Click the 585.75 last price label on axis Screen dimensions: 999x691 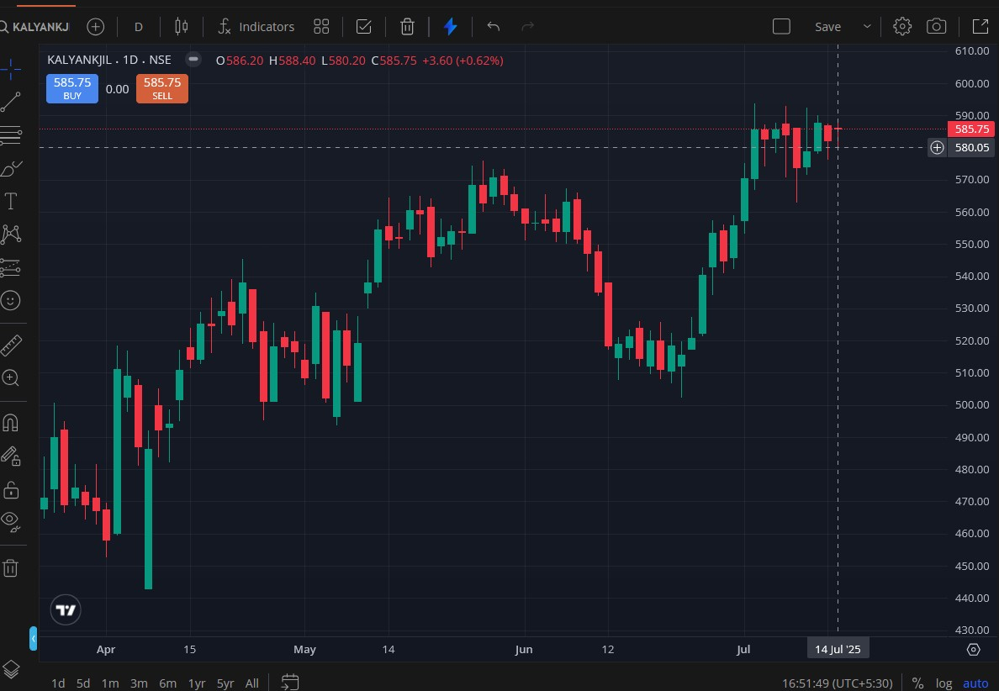[x=971, y=129]
